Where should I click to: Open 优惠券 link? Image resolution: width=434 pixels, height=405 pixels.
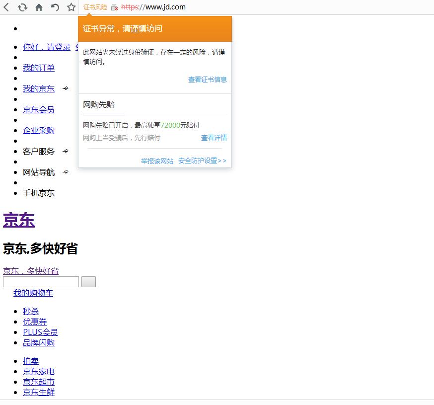point(35,322)
